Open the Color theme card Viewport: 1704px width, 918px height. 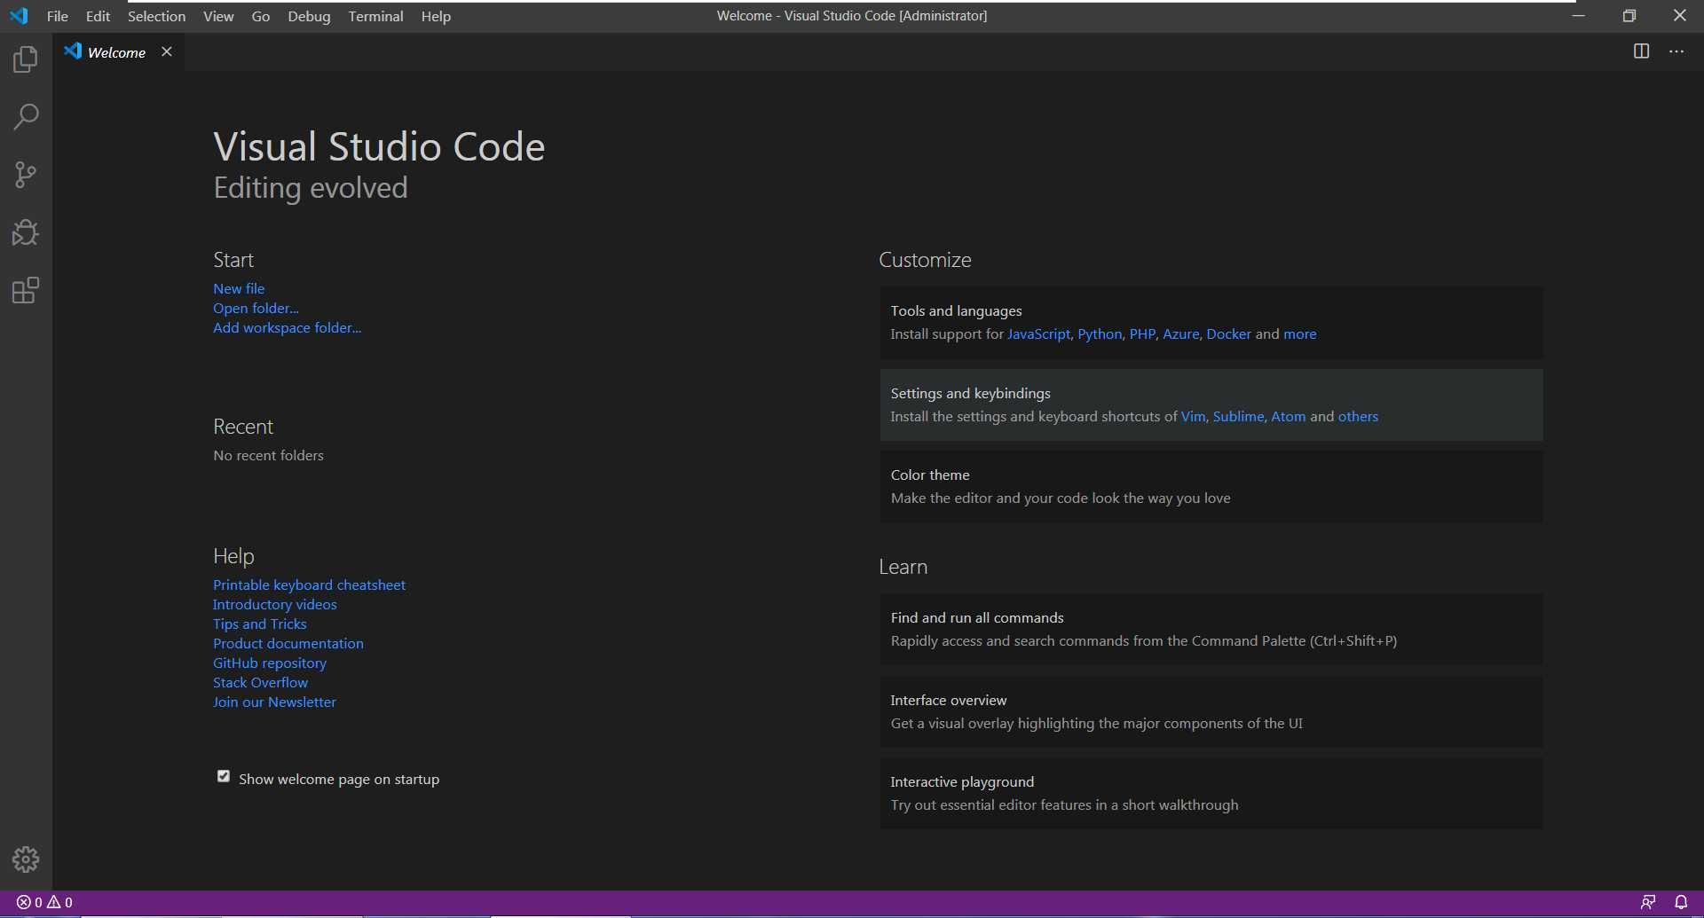[x=1211, y=486]
